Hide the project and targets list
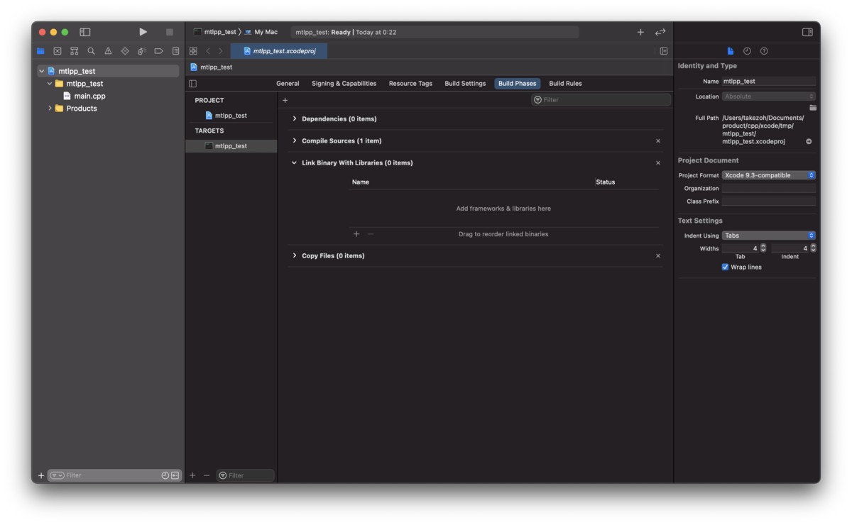Viewport: 852px width, 525px height. click(x=192, y=84)
